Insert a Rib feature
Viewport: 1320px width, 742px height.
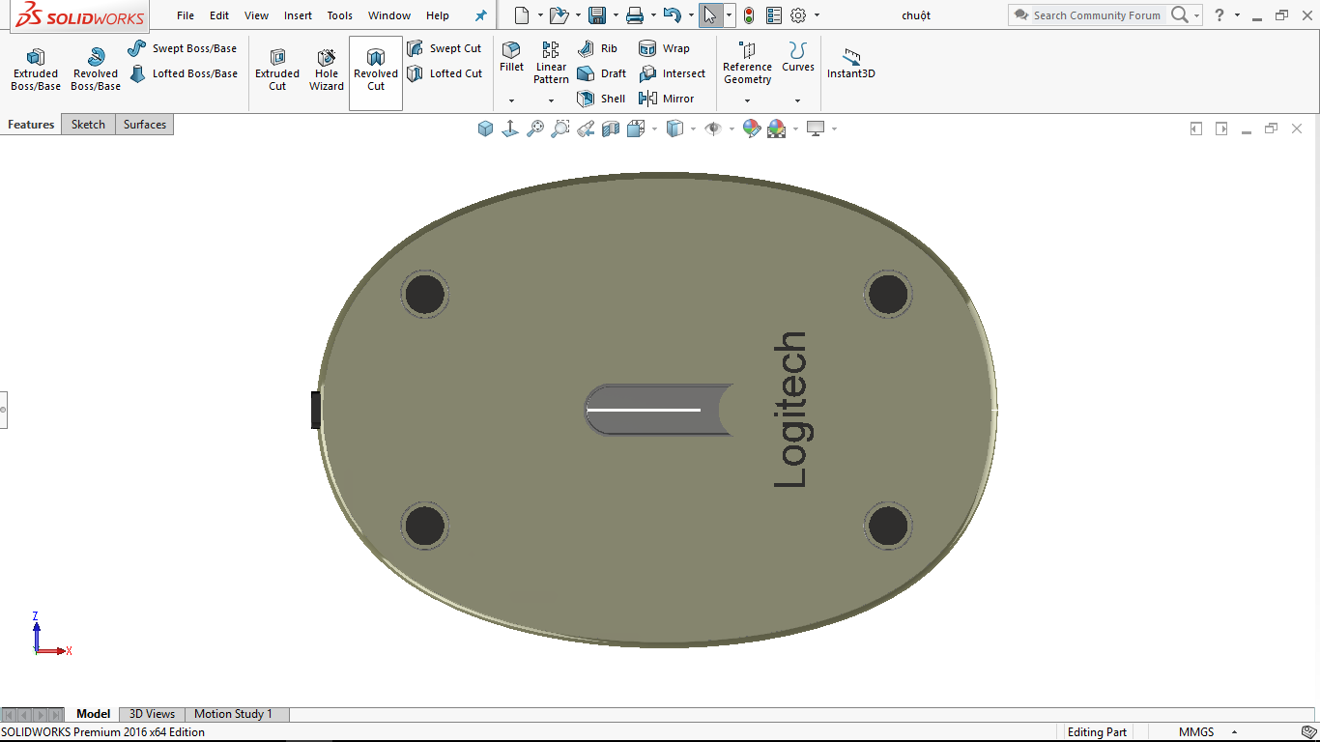click(597, 48)
